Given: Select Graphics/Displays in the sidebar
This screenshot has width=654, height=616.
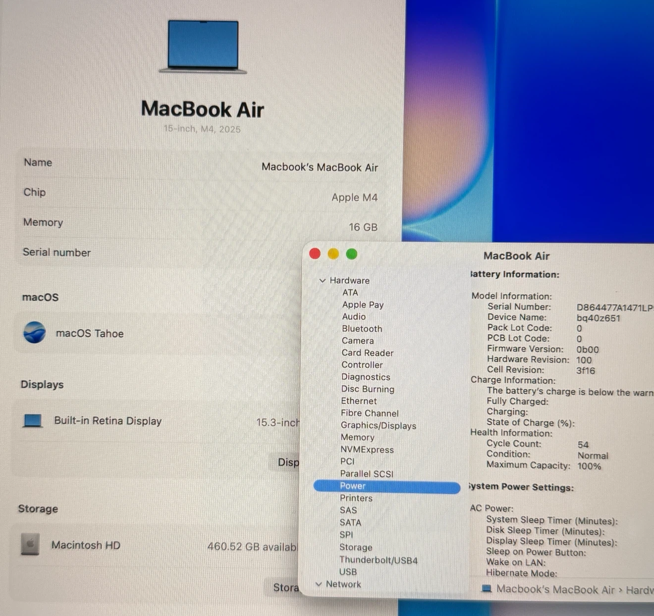Looking at the screenshot, I should (x=378, y=425).
